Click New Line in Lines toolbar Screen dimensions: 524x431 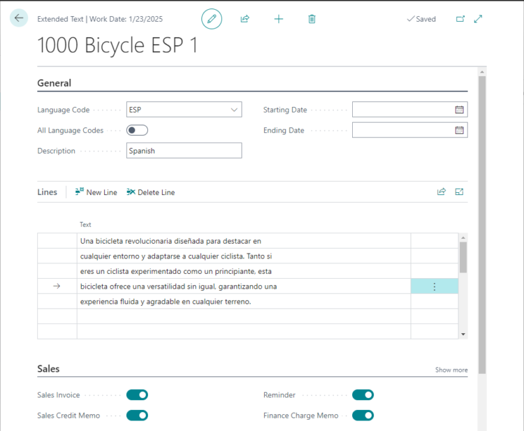pyautogui.click(x=96, y=192)
